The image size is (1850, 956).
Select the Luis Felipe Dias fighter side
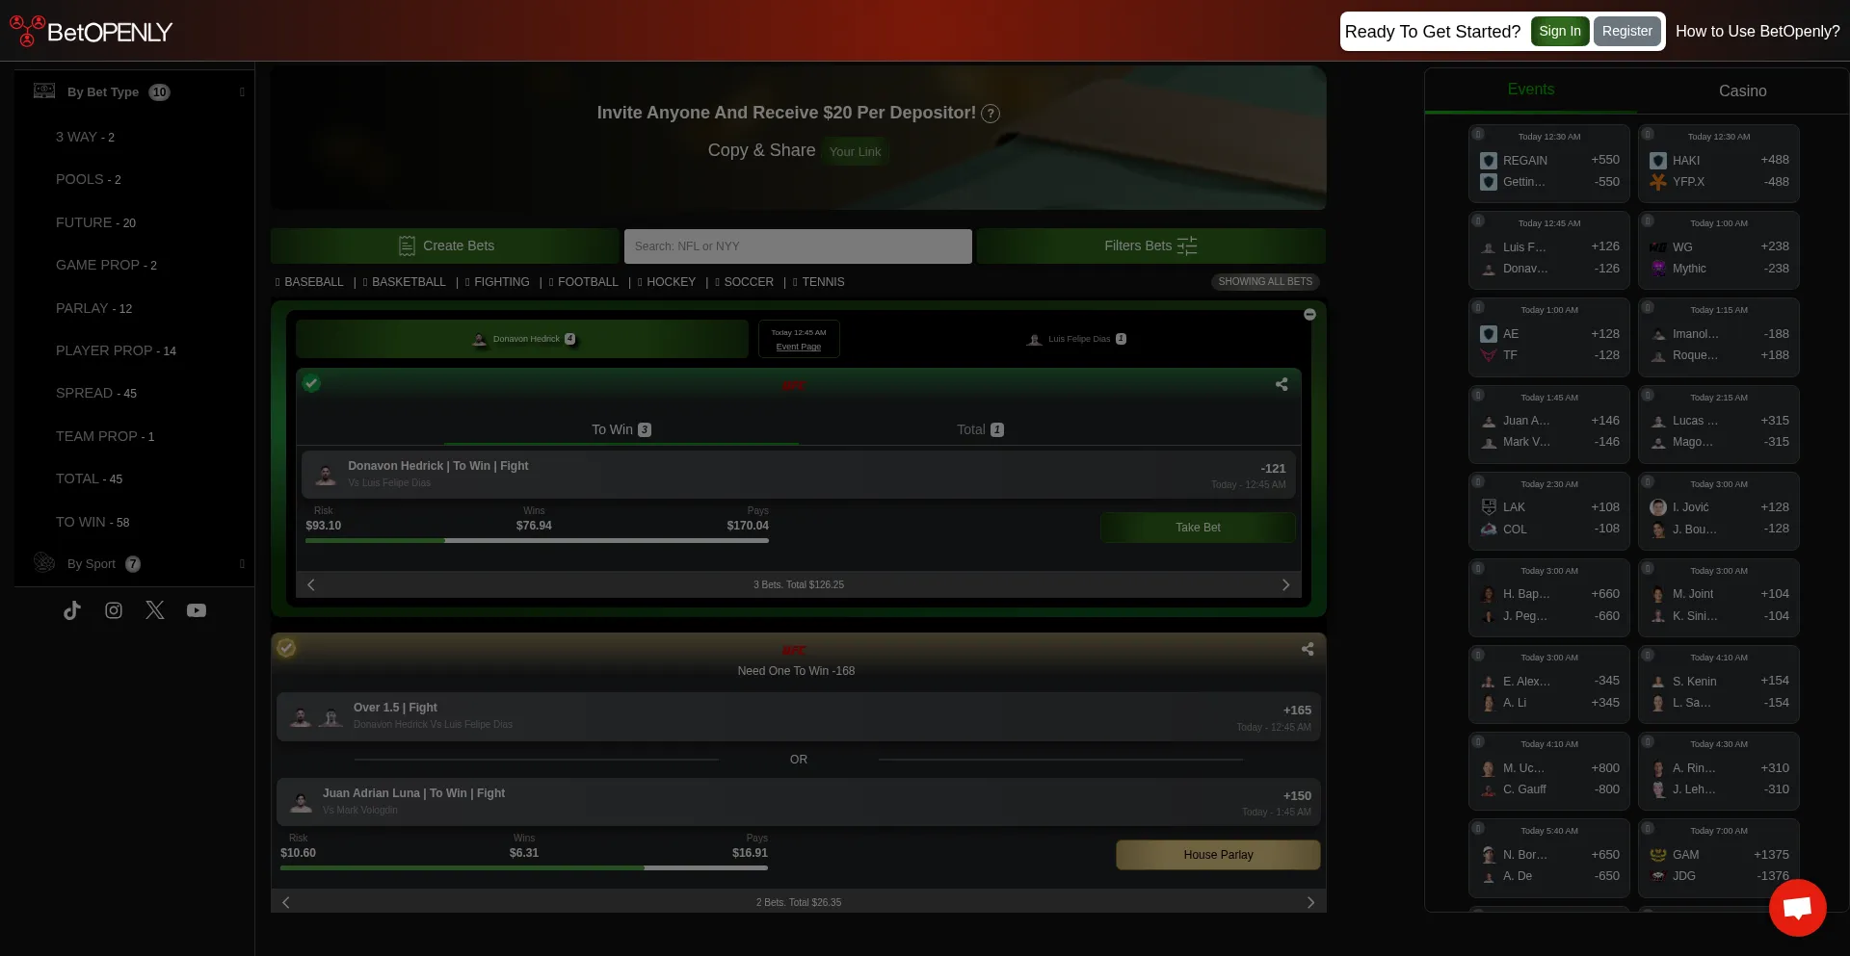click(x=1076, y=339)
